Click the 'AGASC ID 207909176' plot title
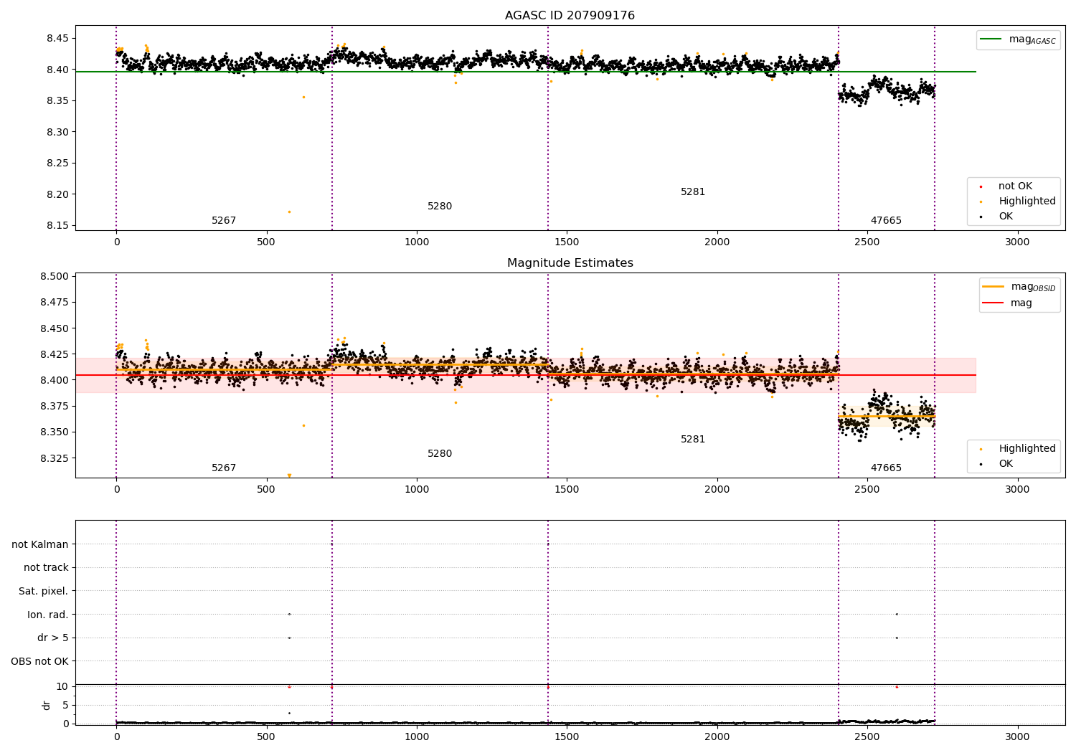1076x753 pixels. coord(570,15)
